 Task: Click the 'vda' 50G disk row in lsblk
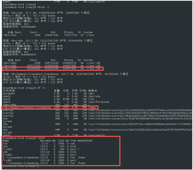point(40,146)
